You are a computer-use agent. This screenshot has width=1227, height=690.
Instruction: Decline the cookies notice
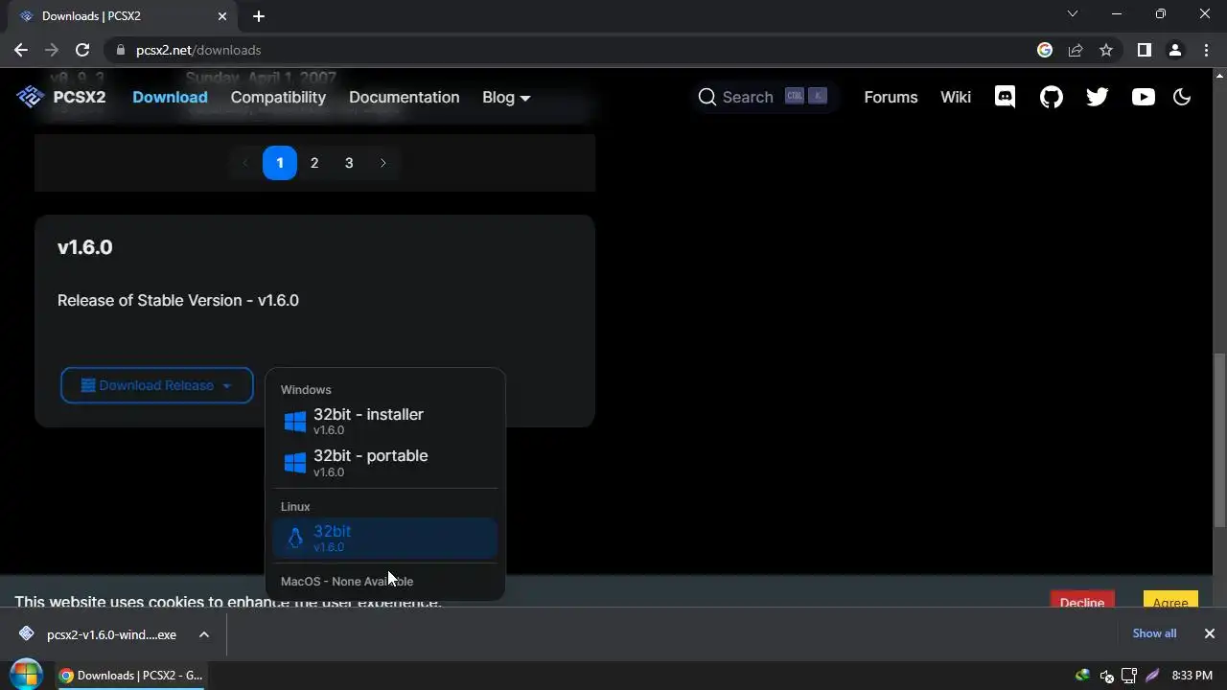[1082, 601]
